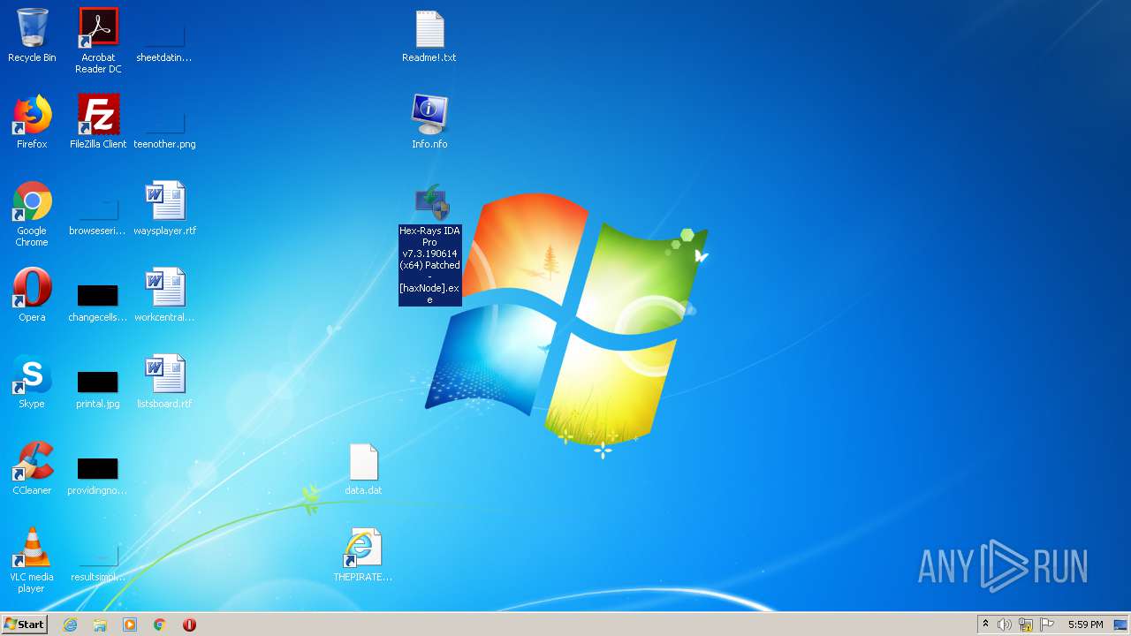Image resolution: width=1131 pixels, height=636 pixels.
Task: Click the Opera desktop shortcut
Action: [32, 295]
